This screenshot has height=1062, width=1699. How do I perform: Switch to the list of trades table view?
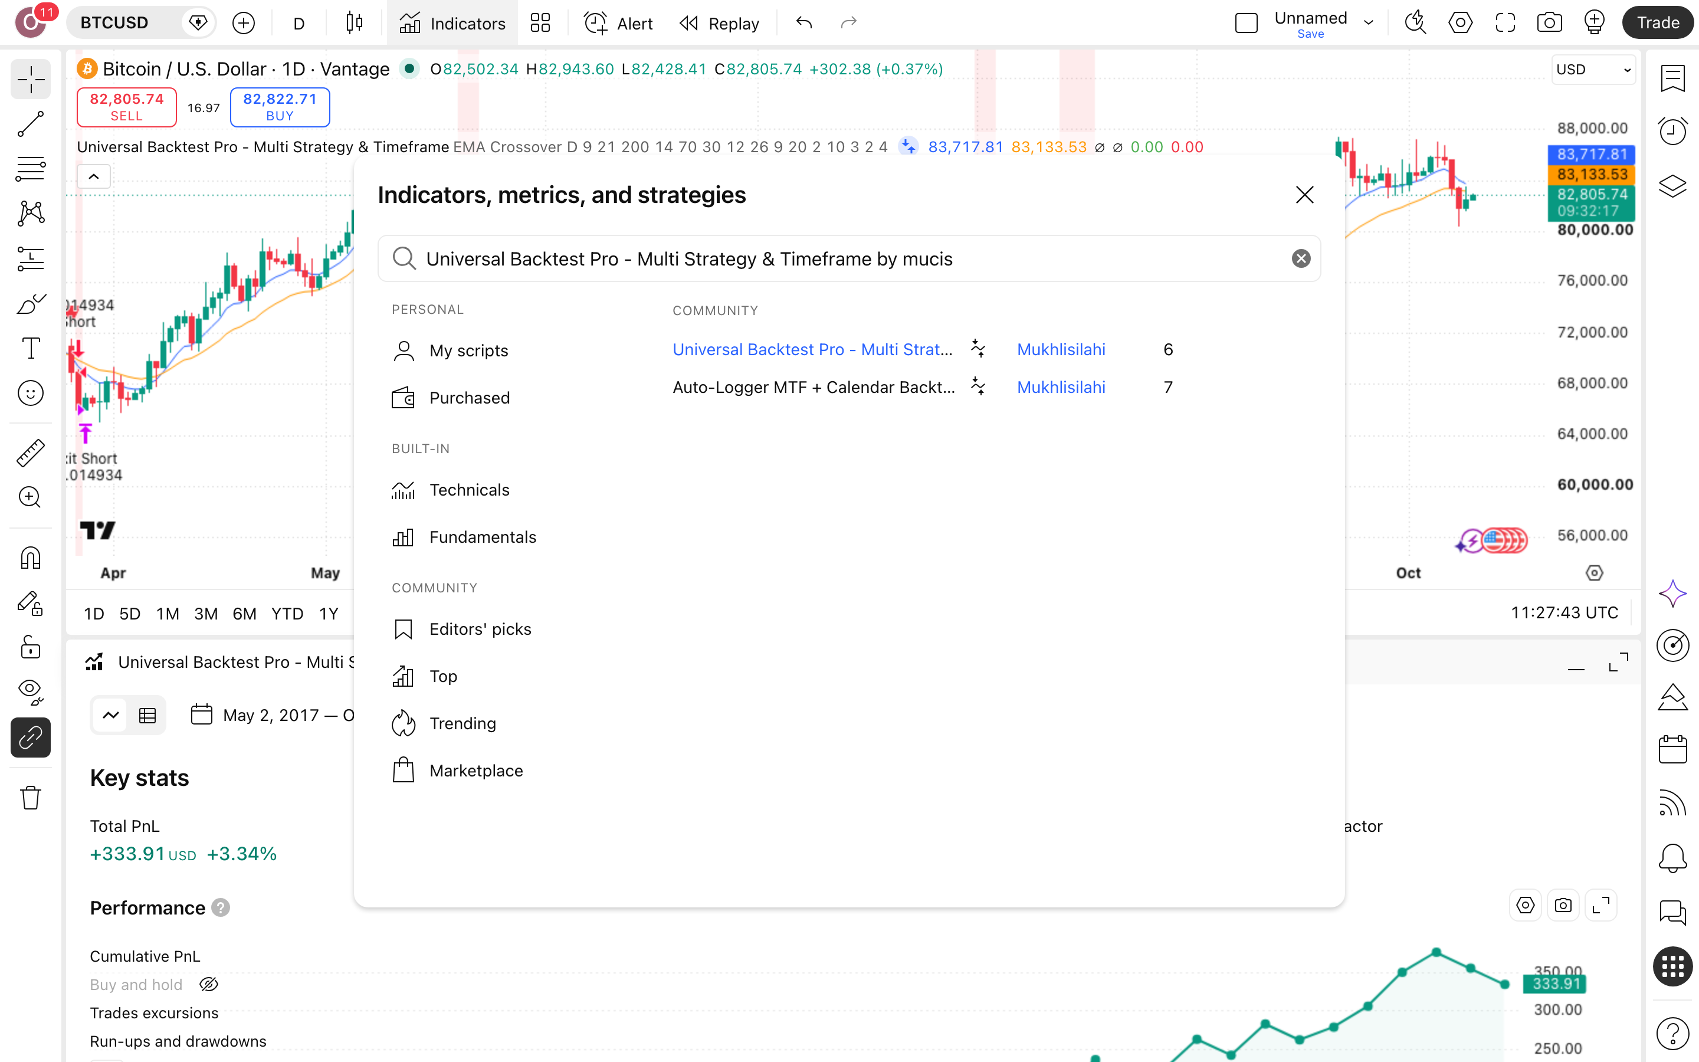click(x=147, y=715)
